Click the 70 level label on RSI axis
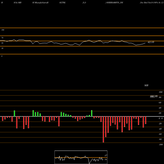The image size is (164, 164). point(2,38)
